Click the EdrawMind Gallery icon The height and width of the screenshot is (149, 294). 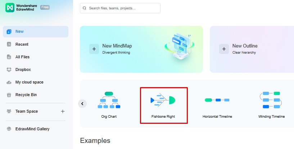(x=9, y=129)
